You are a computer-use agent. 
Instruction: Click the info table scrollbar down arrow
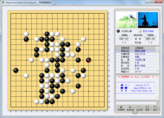(157, 71)
